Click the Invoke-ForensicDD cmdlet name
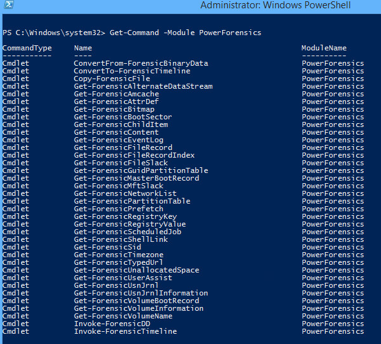Viewport: 381px width, 344px height. [112, 324]
